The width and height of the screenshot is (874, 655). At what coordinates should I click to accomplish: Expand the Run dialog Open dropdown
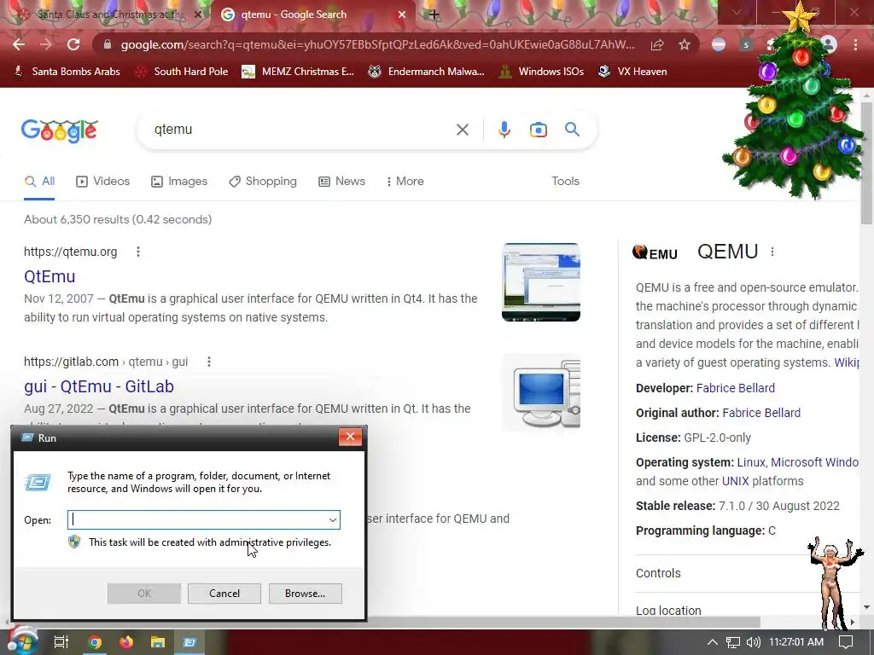[x=332, y=519]
